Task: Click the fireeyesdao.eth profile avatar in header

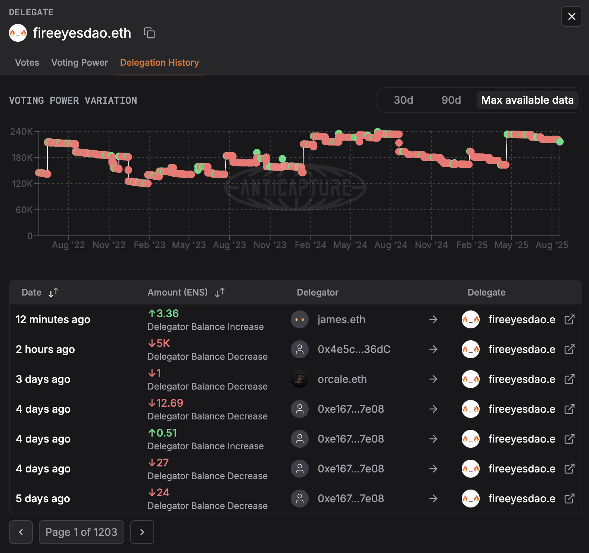Action: (18, 33)
